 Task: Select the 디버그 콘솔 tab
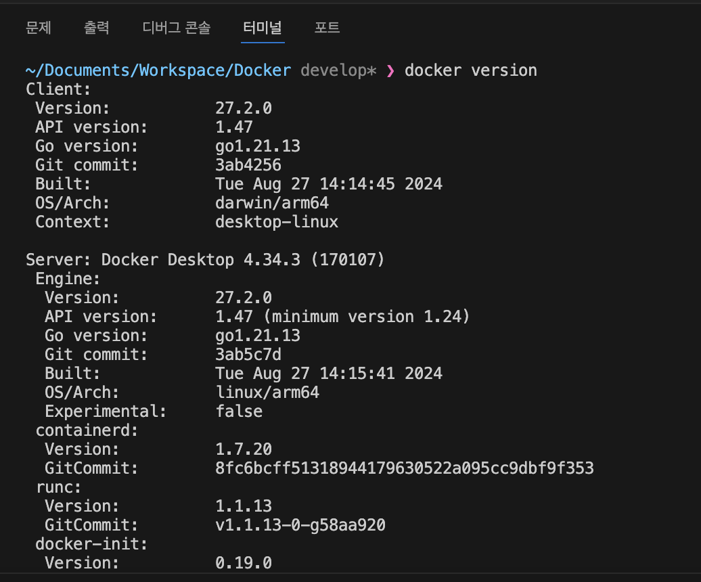(x=176, y=28)
